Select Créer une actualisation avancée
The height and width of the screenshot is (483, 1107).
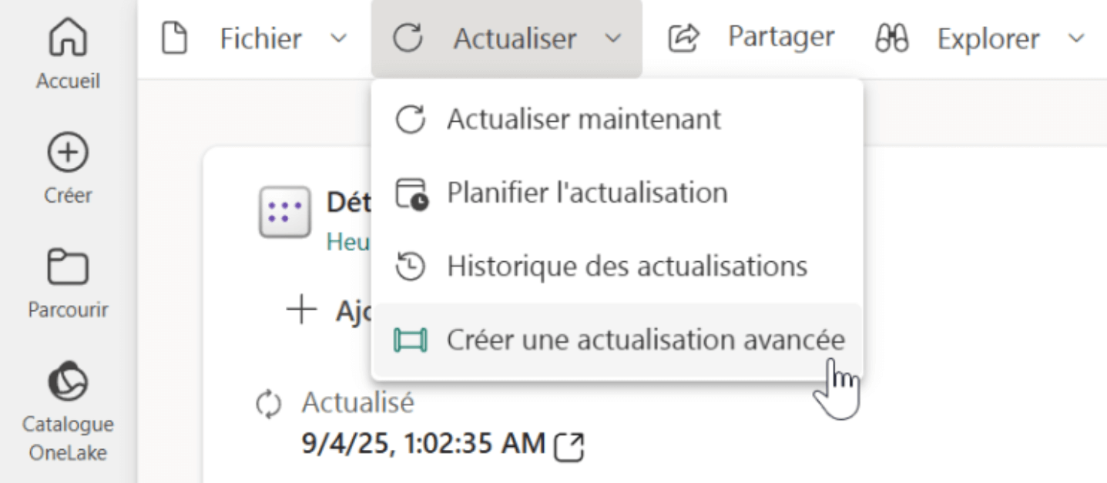(645, 340)
